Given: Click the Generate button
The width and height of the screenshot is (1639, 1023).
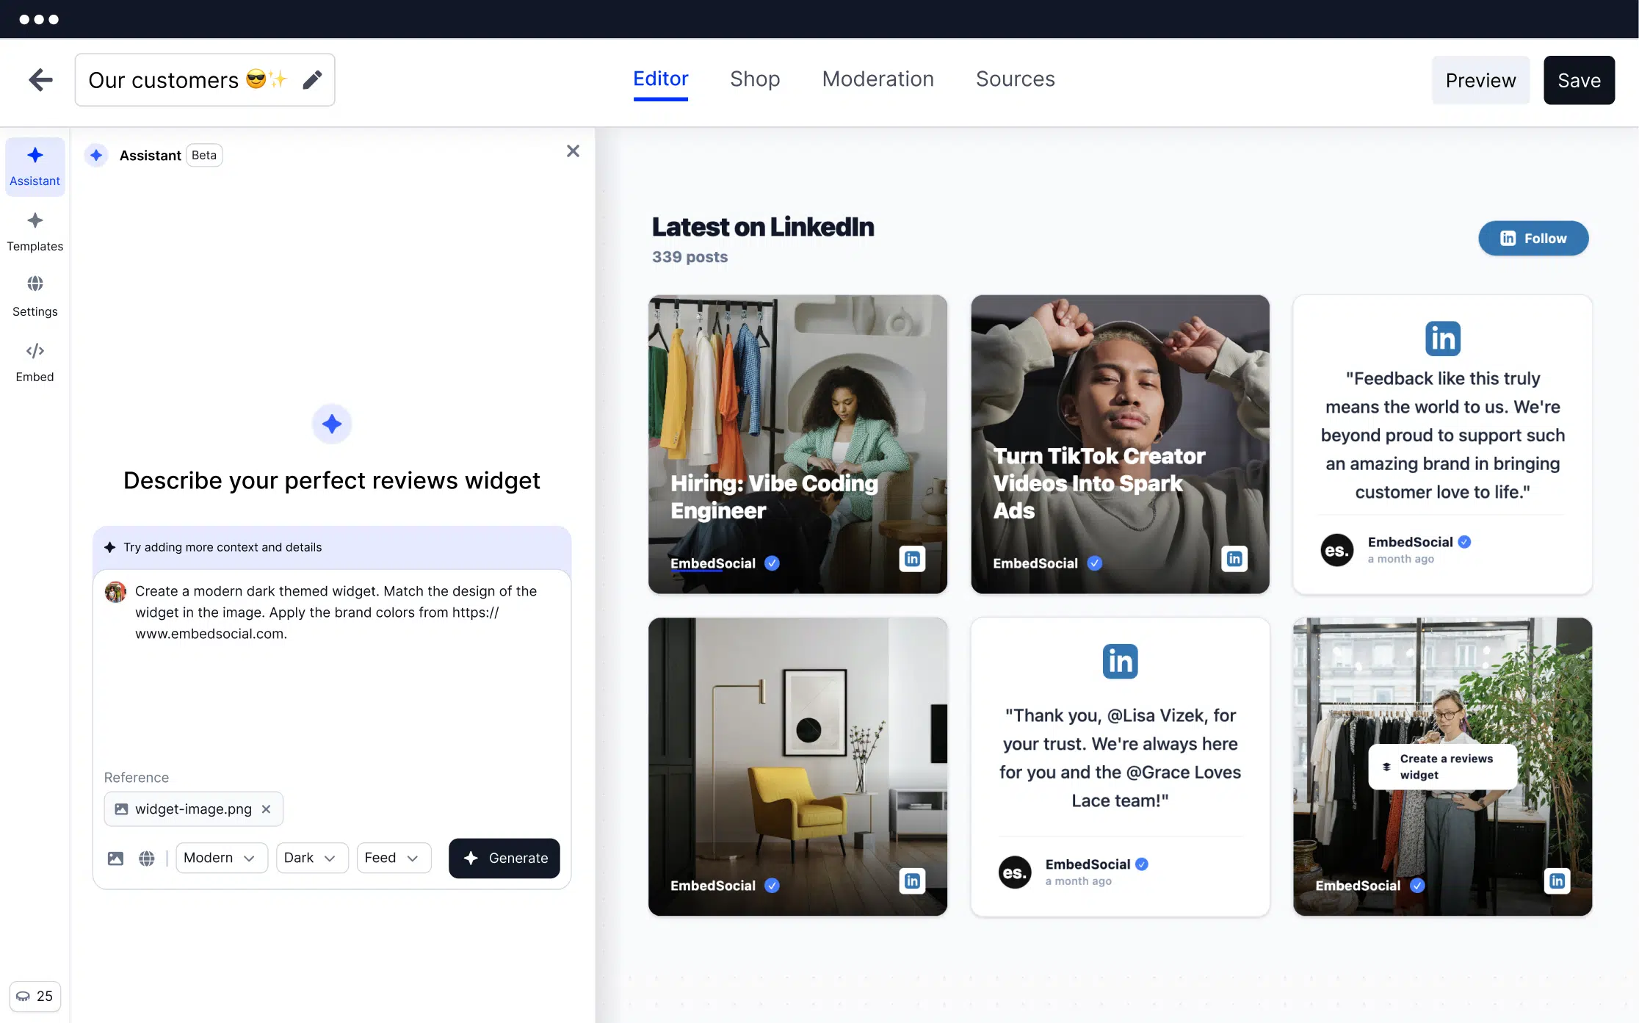Looking at the screenshot, I should (x=504, y=858).
